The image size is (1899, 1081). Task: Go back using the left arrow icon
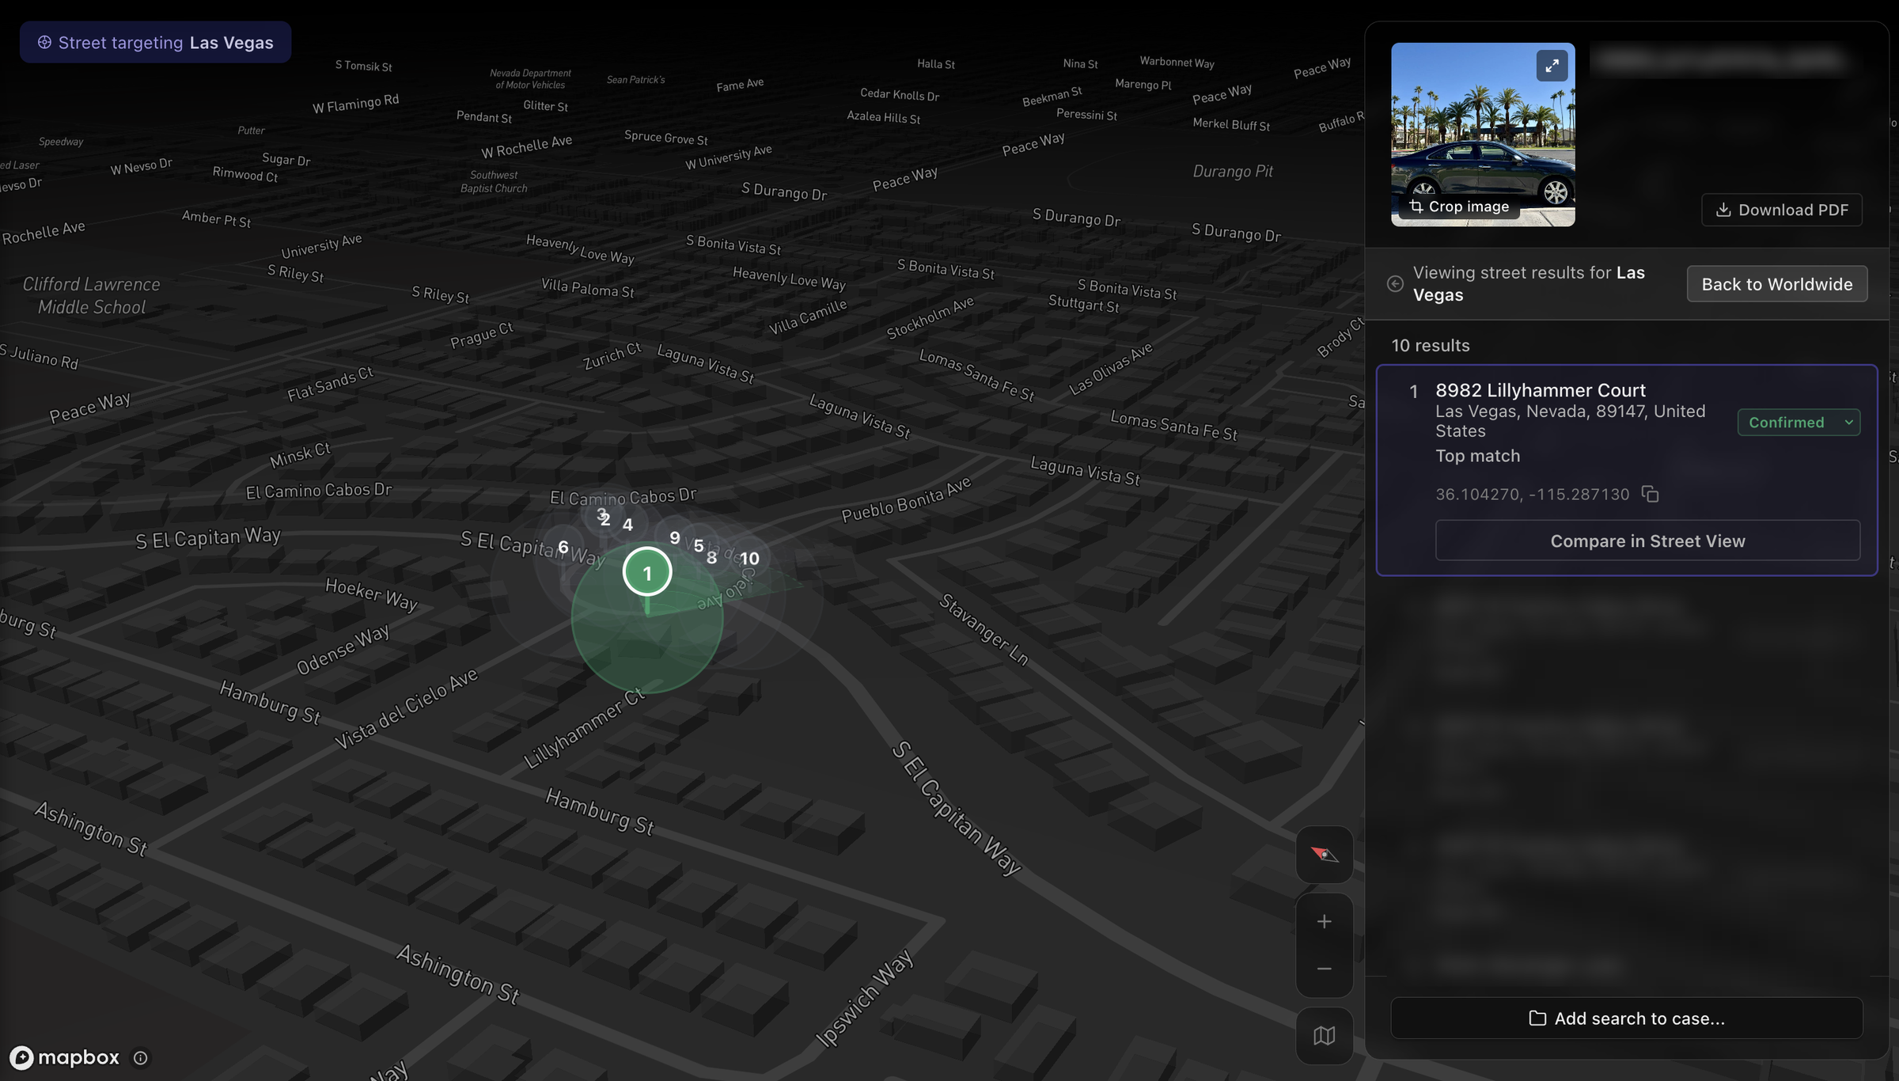click(x=1395, y=284)
